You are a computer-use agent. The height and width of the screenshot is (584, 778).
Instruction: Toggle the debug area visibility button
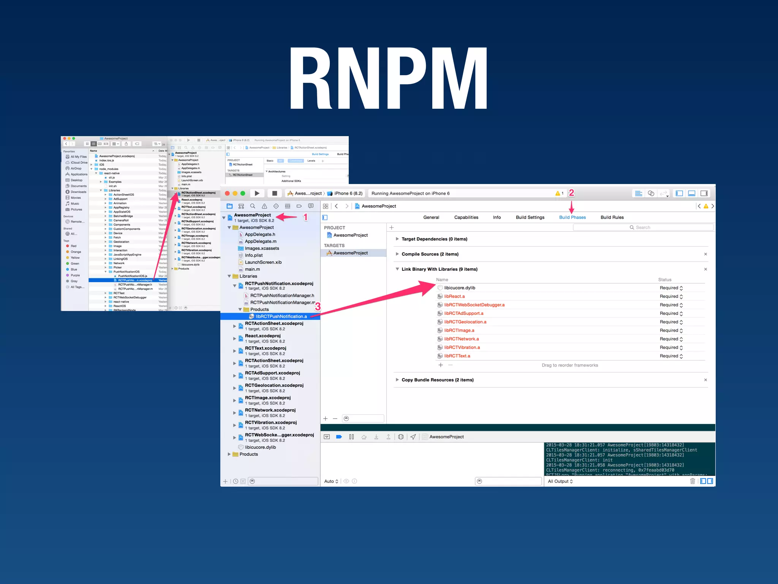click(692, 193)
